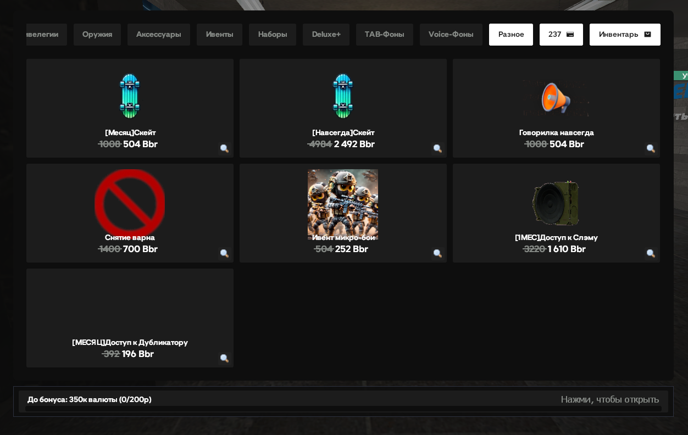Click magnifier icon on Говорилка навсегда card
This screenshot has height=435, width=688.
click(x=651, y=148)
